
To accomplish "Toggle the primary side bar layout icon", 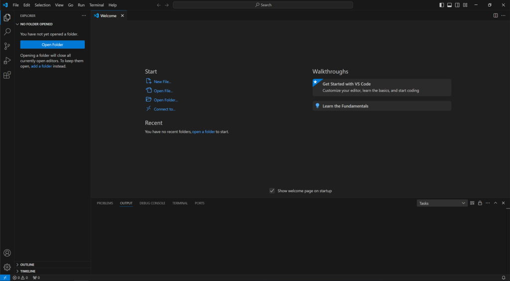I will (441, 5).
